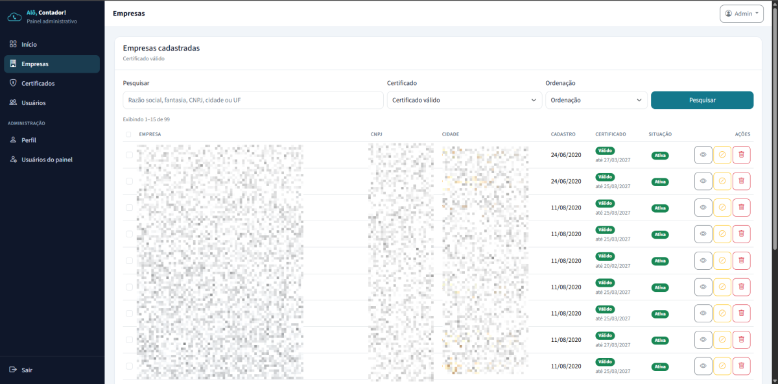Click the EMPRESA column header
Screen dimensions: 778x384
(x=150, y=134)
